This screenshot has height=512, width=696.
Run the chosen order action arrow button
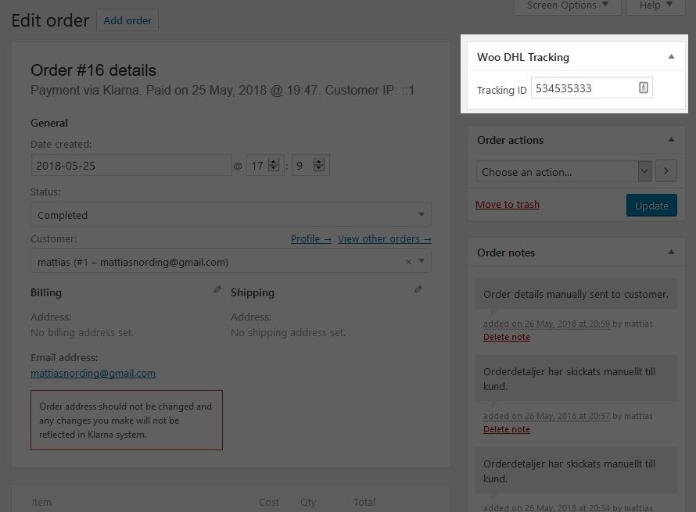pos(666,171)
